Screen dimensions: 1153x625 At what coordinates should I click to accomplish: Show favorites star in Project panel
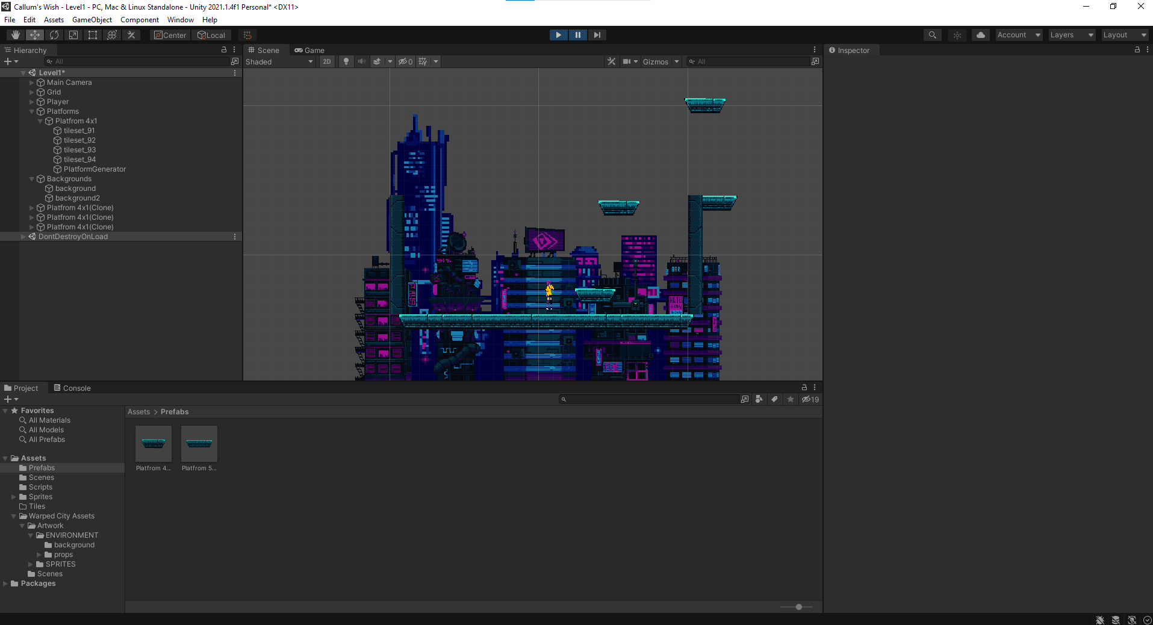tap(791, 399)
